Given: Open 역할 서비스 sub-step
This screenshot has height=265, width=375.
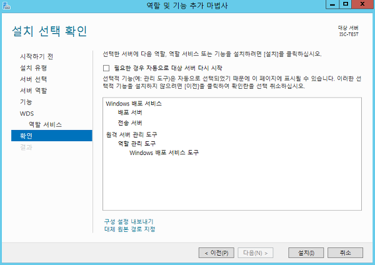Looking at the screenshot, I should 45,124.
